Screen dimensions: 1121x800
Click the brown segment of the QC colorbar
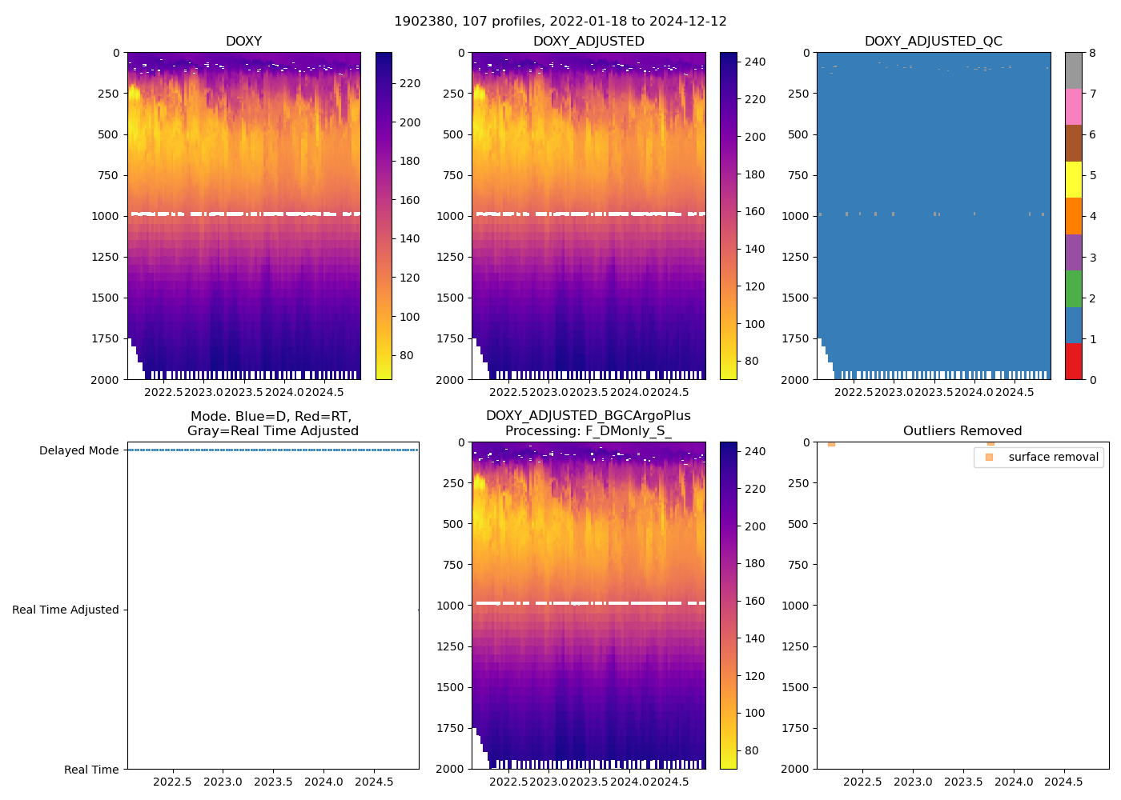point(1073,142)
